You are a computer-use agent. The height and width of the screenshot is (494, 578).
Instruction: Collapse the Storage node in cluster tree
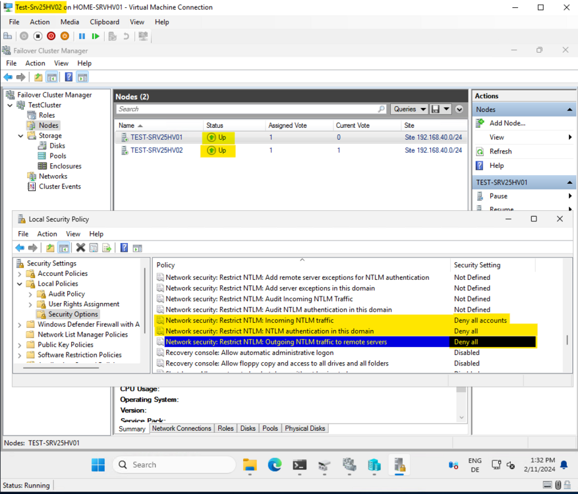click(x=21, y=136)
